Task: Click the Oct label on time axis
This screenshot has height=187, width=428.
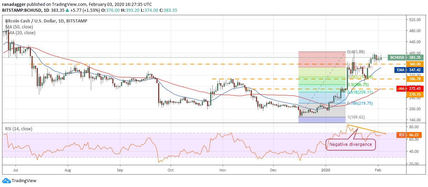Action: pos(170,170)
